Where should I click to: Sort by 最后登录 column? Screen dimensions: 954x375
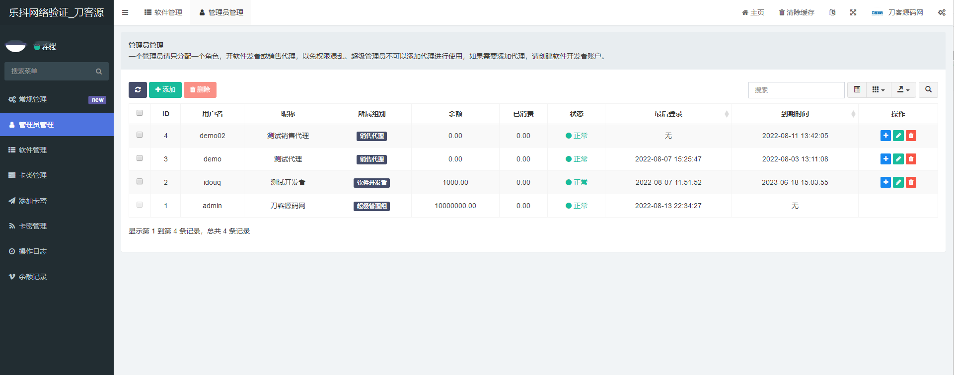[x=668, y=114]
